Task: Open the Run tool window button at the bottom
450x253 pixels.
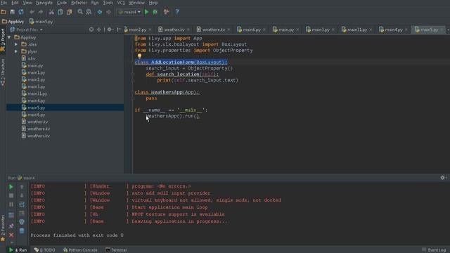Action: [18, 250]
